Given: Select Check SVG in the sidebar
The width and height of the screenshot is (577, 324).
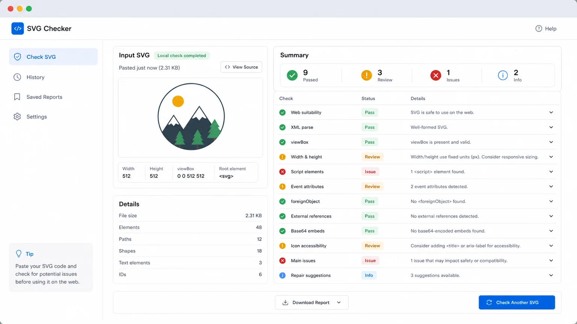Looking at the screenshot, I should pos(53,57).
